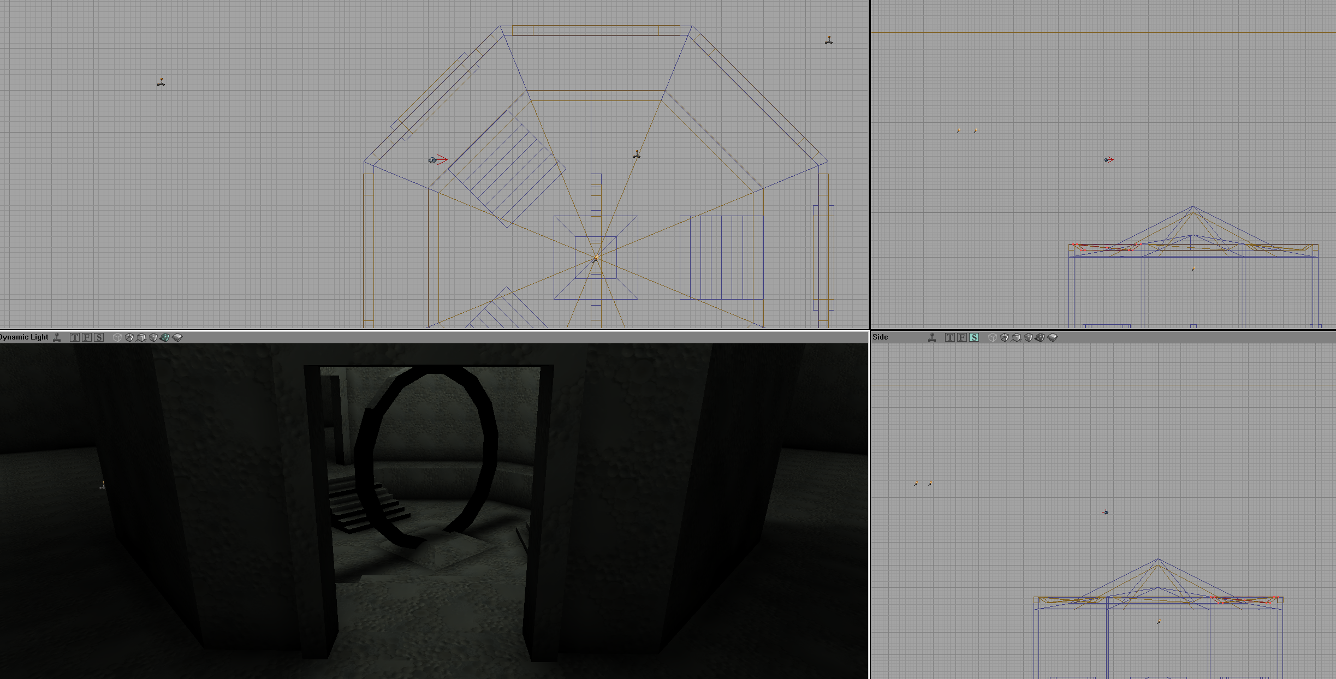Select Wireframe cube icon in Side viewport

point(992,337)
